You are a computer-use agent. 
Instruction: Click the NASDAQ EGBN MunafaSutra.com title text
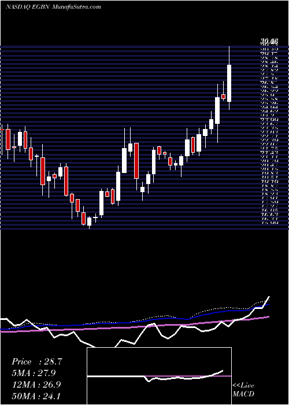pyautogui.click(x=53, y=7)
